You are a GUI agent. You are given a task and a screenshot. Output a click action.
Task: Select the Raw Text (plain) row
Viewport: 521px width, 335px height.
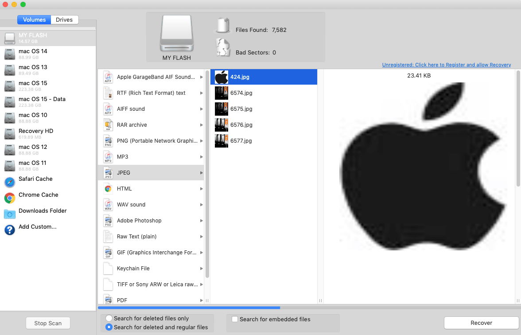[x=151, y=237]
